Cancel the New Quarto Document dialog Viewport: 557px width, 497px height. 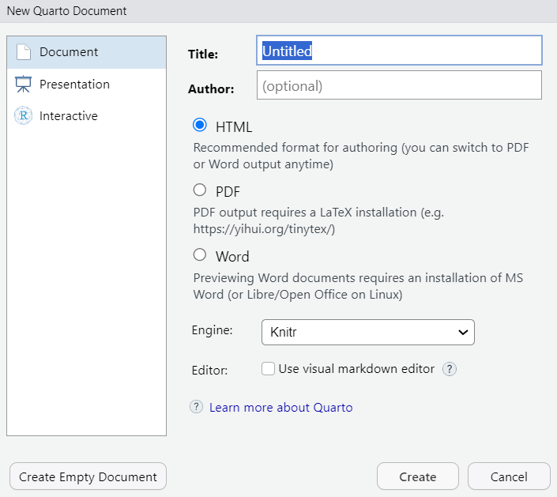coord(509,476)
